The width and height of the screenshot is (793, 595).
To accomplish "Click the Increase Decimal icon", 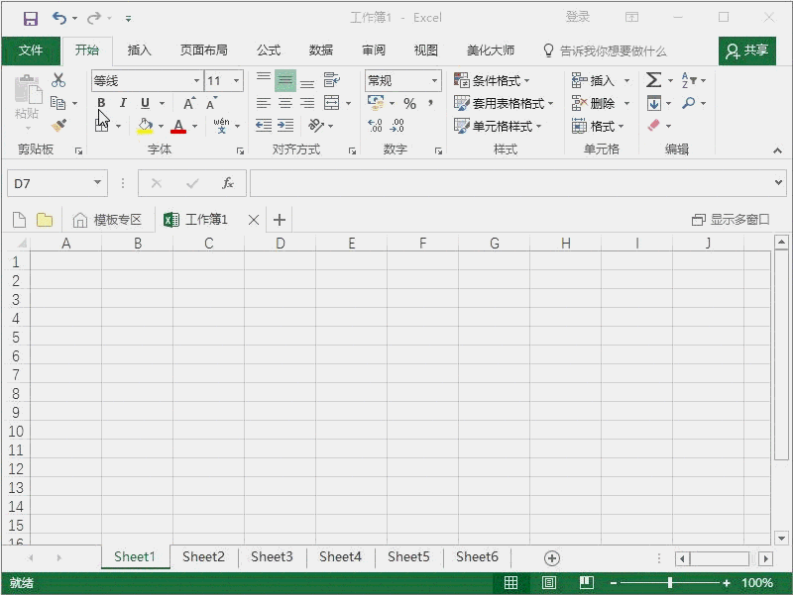I will click(376, 126).
